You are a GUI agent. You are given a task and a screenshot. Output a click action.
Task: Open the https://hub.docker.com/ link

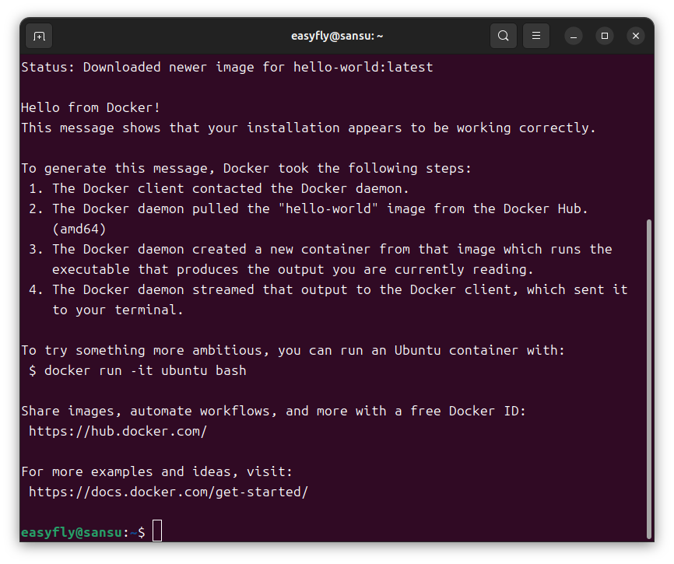[118, 431]
